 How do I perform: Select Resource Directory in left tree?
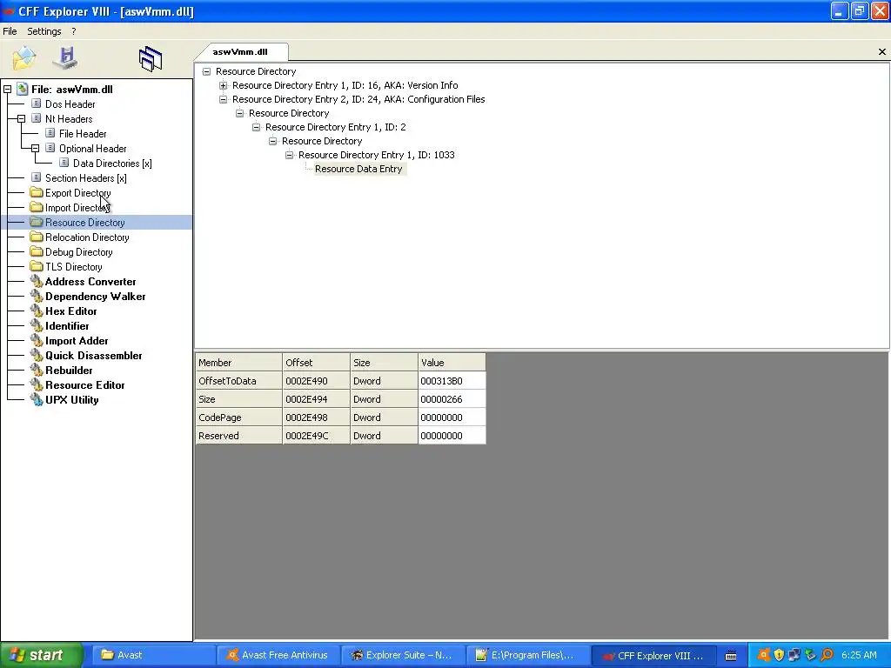[x=84, y=222]
